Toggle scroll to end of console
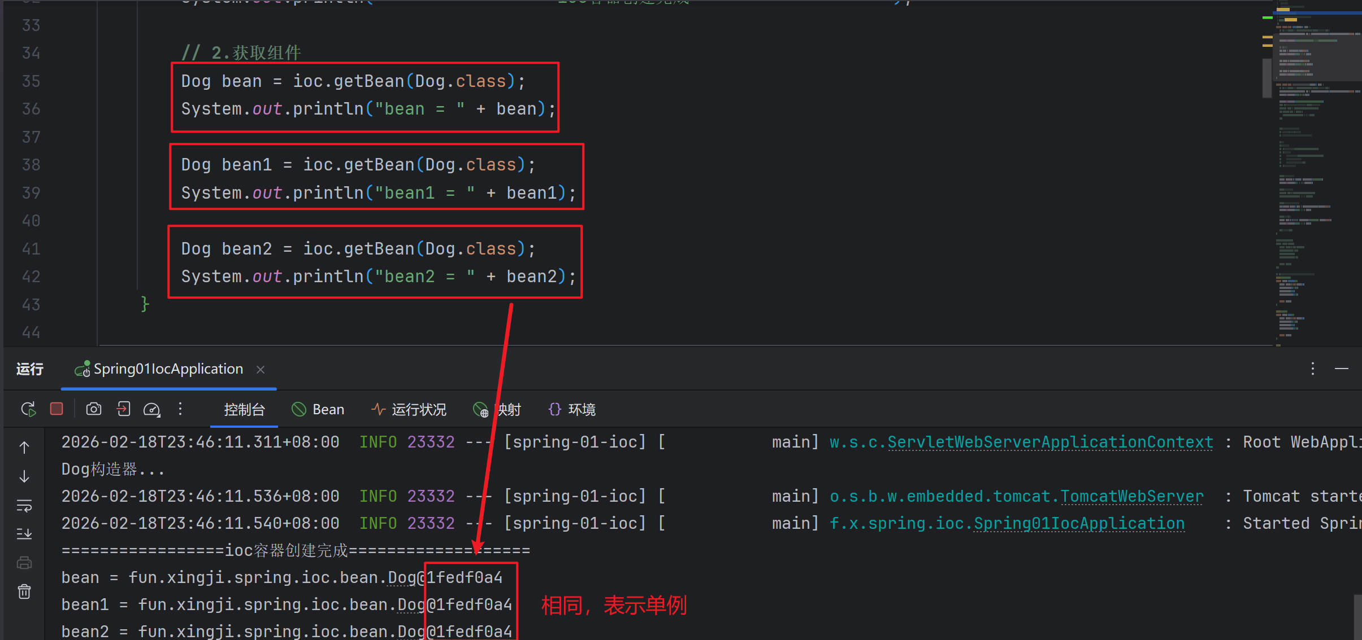1362x640 pixels. [x=24, y=534]
